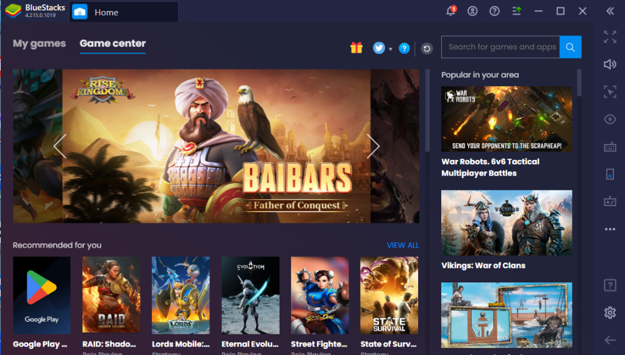This screenshot has height=355, width=625.
Task: Click the search for games and apps field
Action: point(500,47)
